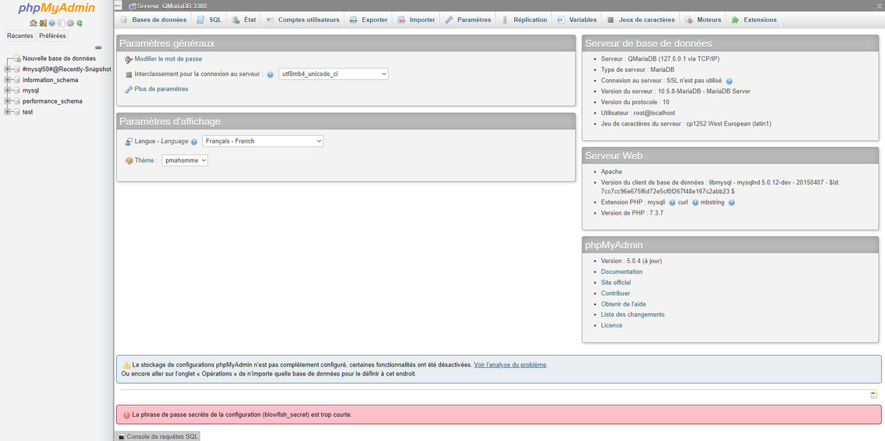Click the small notes icon above the error message
The width and height of the screenshot is (885, 441).
click(x=874, y=395)
